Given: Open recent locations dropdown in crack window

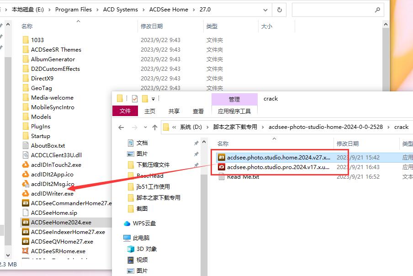Looking at the screenshot, I should [x=145, y=127].
